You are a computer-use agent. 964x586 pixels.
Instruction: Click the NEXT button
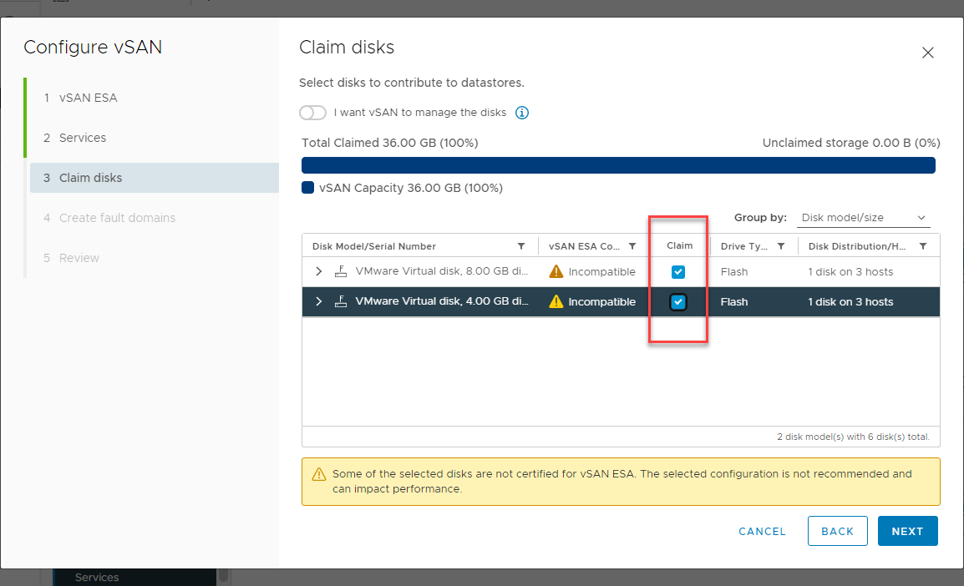click(907, 531)
